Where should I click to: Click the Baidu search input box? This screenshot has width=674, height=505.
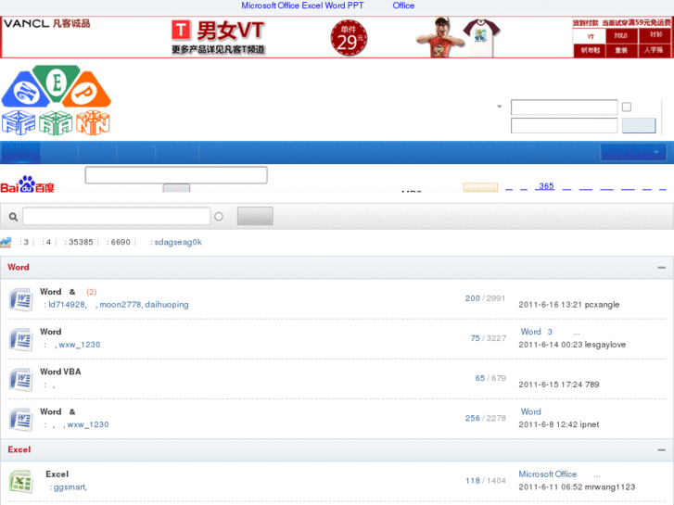(x=176, y=175)
